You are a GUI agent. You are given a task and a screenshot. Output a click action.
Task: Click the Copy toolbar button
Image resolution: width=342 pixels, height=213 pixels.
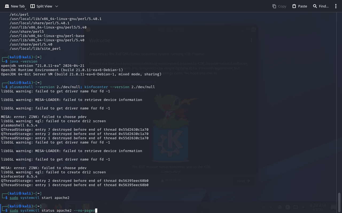coord(279,6)
